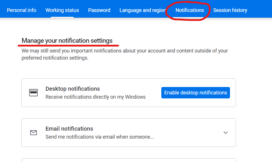Screen dimensions: 272x162
Task: Click the Email notifications title text
Action: 69,129
